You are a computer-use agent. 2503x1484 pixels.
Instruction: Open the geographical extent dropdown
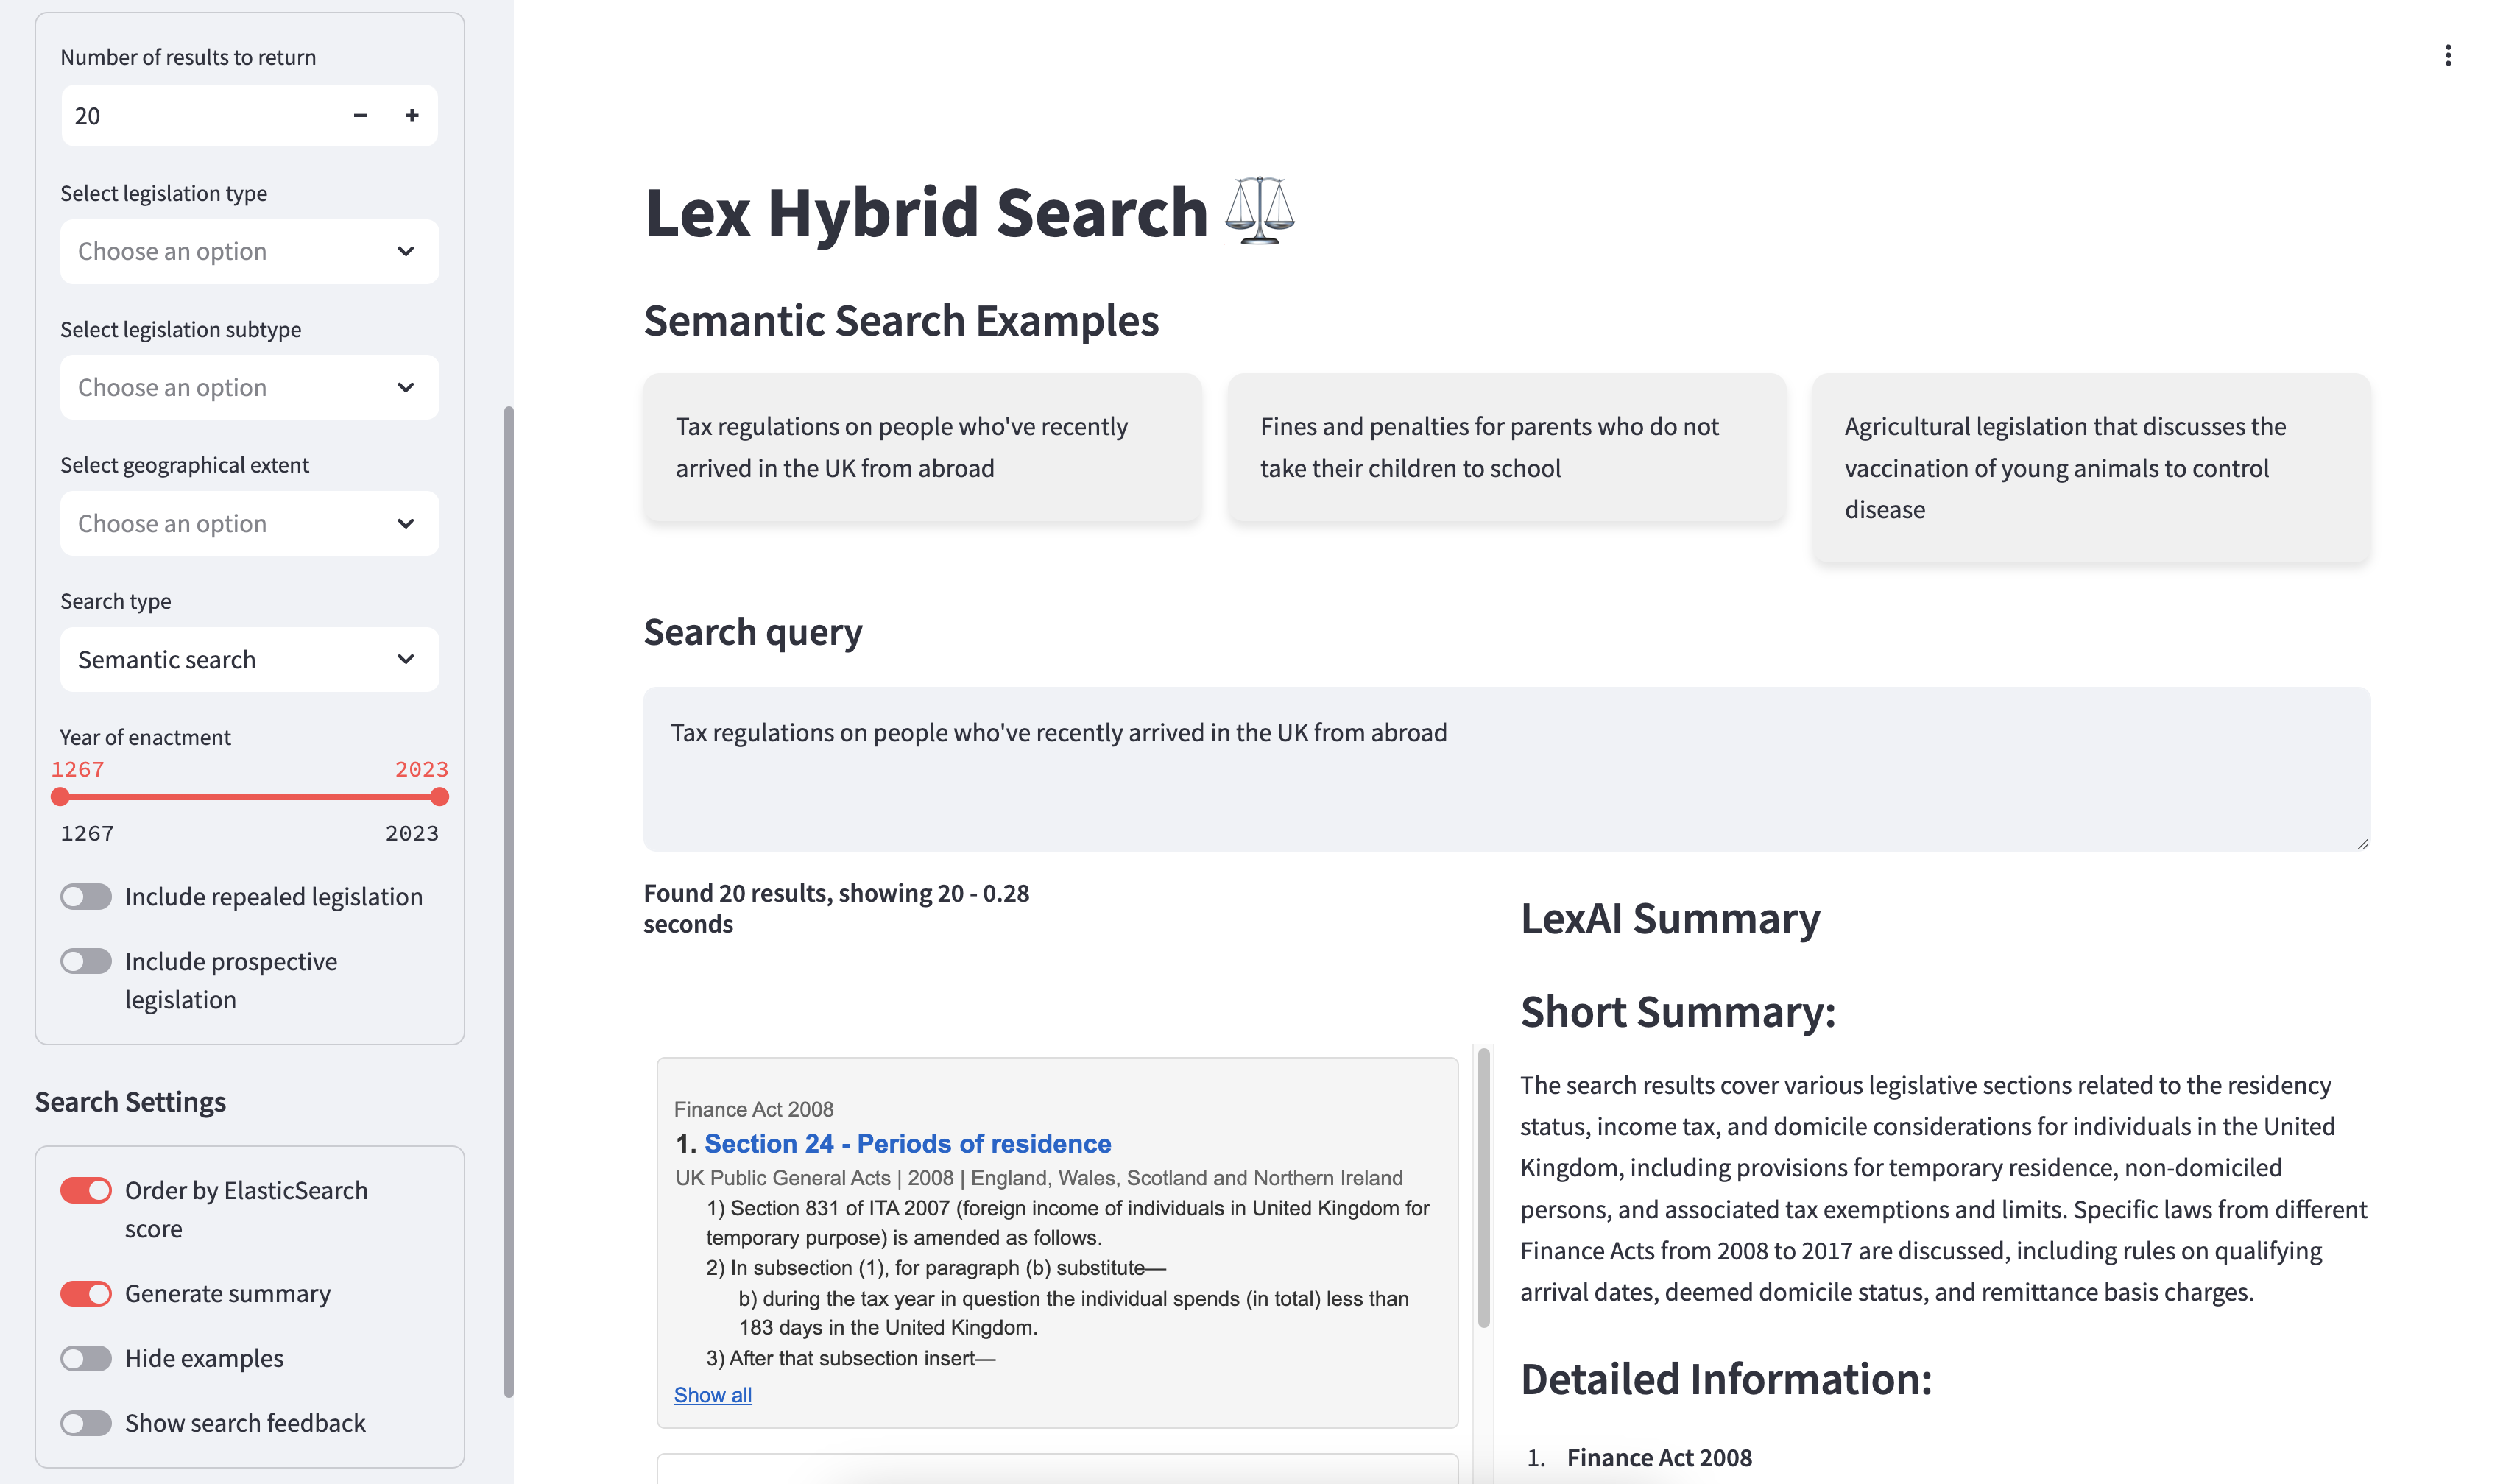tap(249, 523)
